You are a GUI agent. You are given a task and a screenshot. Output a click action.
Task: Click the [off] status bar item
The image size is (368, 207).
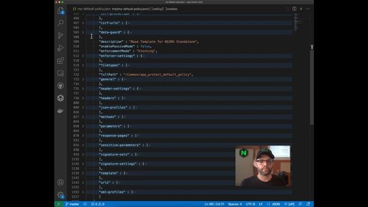(x=289, y=204)
